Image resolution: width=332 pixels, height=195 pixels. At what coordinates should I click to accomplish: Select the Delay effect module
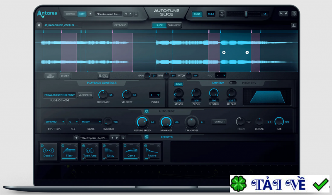pos(110,152)
